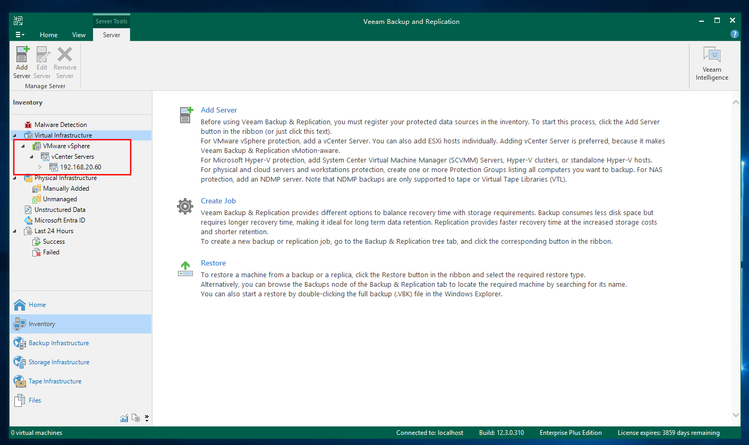Click the Restore link heading
Screen dimensions: 749x445
213,263
